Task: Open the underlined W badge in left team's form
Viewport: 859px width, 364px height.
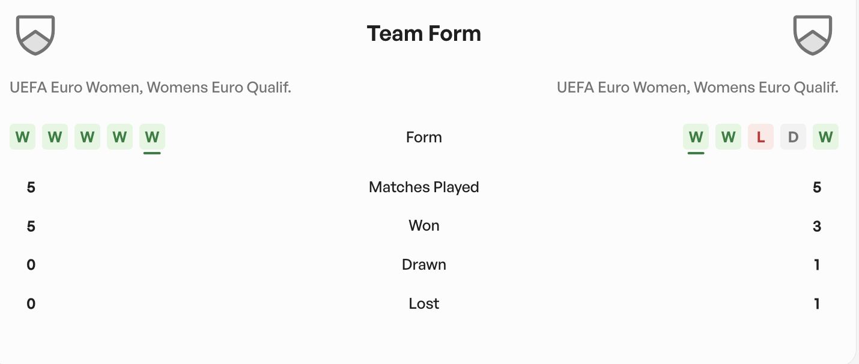Action: [152, 137]
